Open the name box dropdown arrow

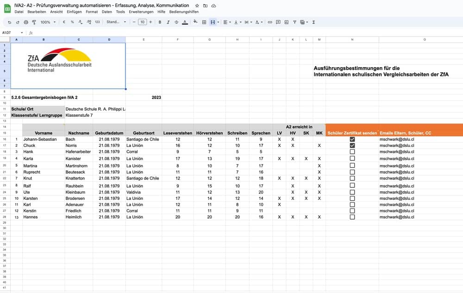click(22, 33)
